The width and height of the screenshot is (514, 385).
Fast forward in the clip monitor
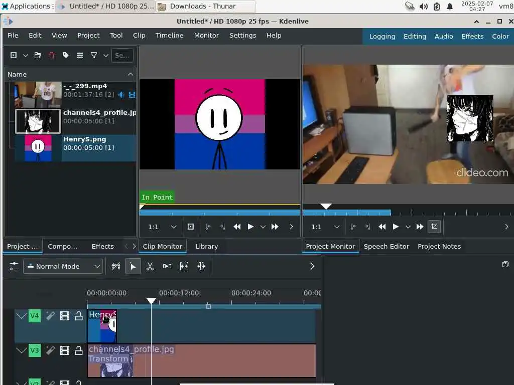pyautogui.click(x=275, y=227)
